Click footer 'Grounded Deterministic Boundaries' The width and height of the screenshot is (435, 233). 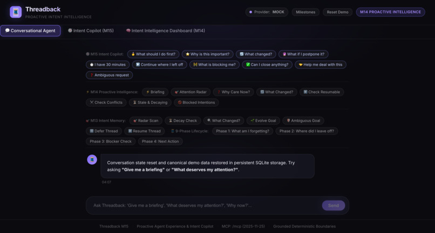pyautogui.click(x=304, y=227)
